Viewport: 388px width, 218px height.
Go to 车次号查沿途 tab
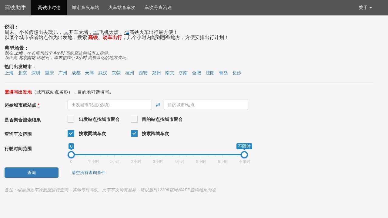(x=158, y=8)
